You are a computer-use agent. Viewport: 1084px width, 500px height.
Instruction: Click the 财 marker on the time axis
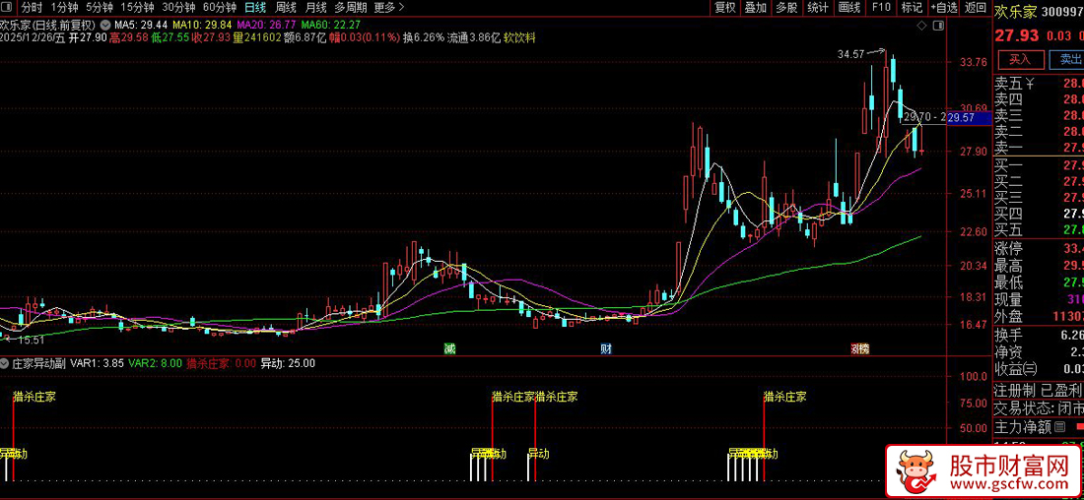click(606, 348)
